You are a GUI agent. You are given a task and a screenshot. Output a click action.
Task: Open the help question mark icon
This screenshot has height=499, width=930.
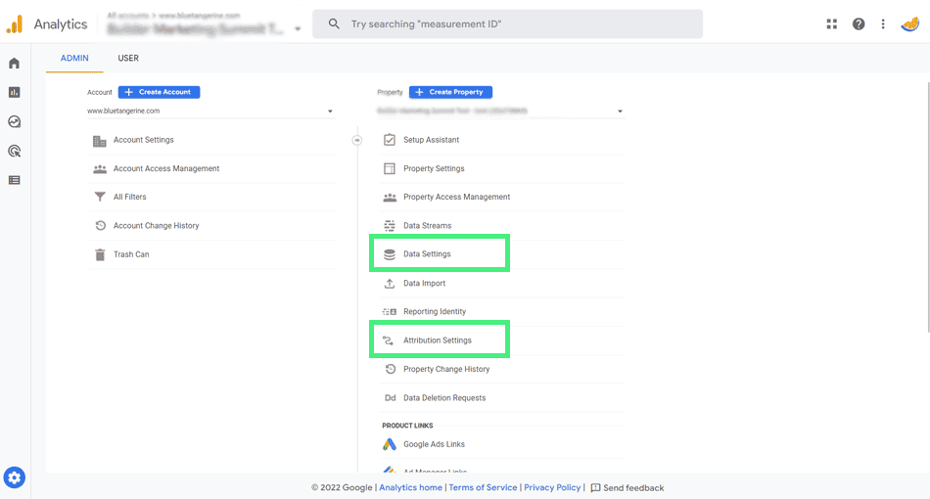859,24
